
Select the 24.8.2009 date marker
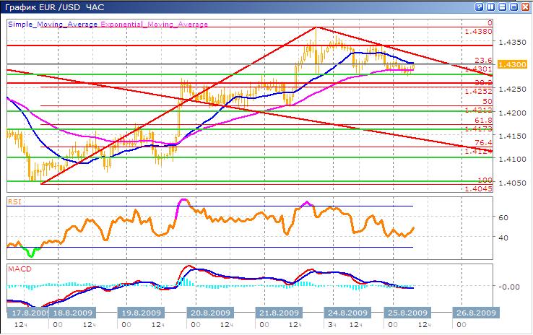[343, 313]
